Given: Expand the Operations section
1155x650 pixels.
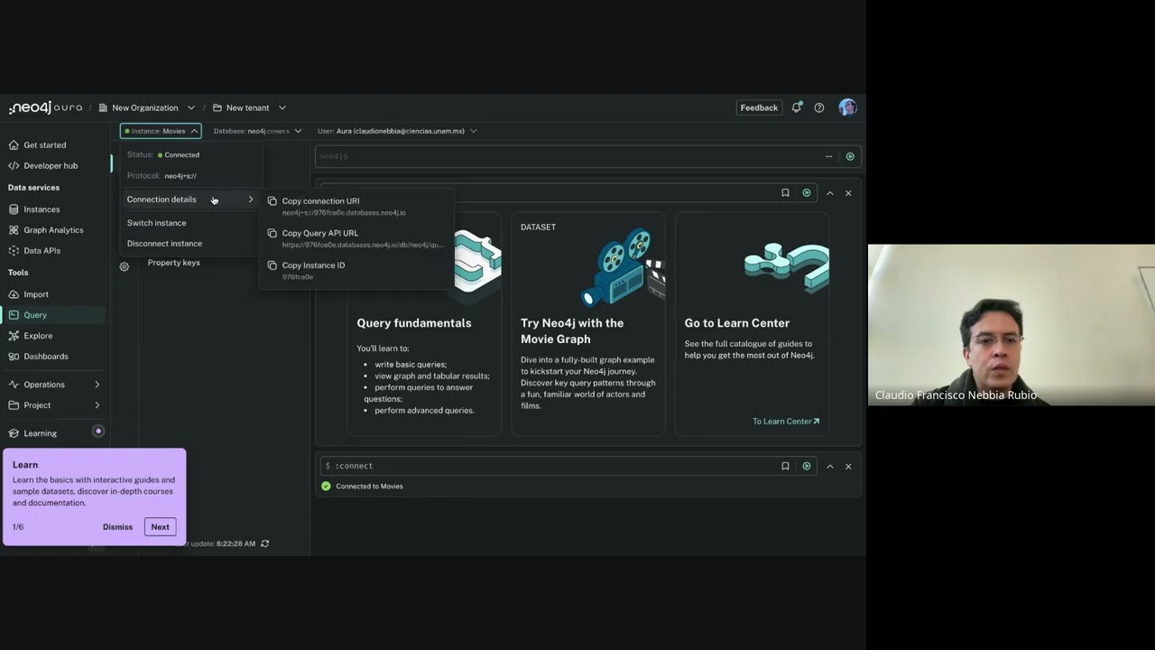Looking at the screenshot, I should 54,385.
